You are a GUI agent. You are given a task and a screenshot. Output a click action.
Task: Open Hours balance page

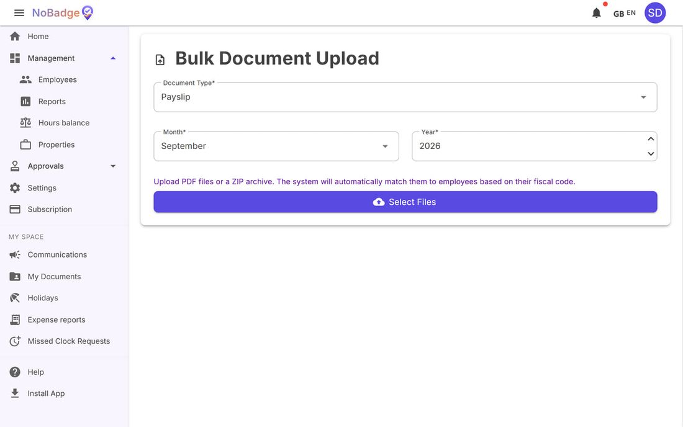point(63,122)
